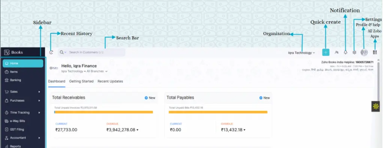Click the Total Receivables progress bar
Viewport: 384px width, 148px height.
click(103, 112)
